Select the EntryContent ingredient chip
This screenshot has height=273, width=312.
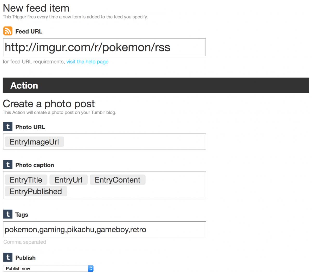point(118,180)
